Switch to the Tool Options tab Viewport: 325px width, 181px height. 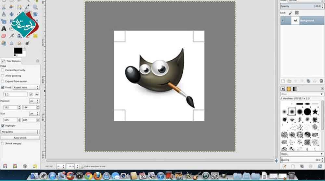(11, 61)
